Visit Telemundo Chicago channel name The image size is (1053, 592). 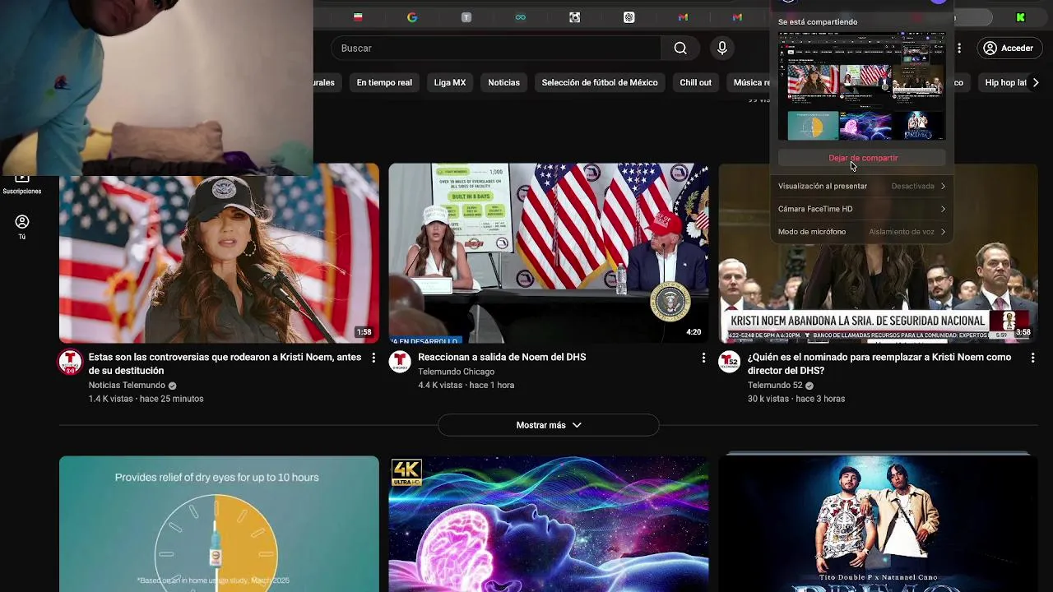pos(456,372)
